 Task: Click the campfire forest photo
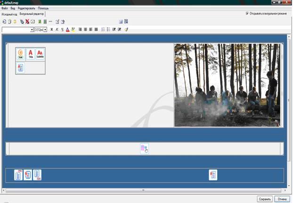(x=227, y=85)
